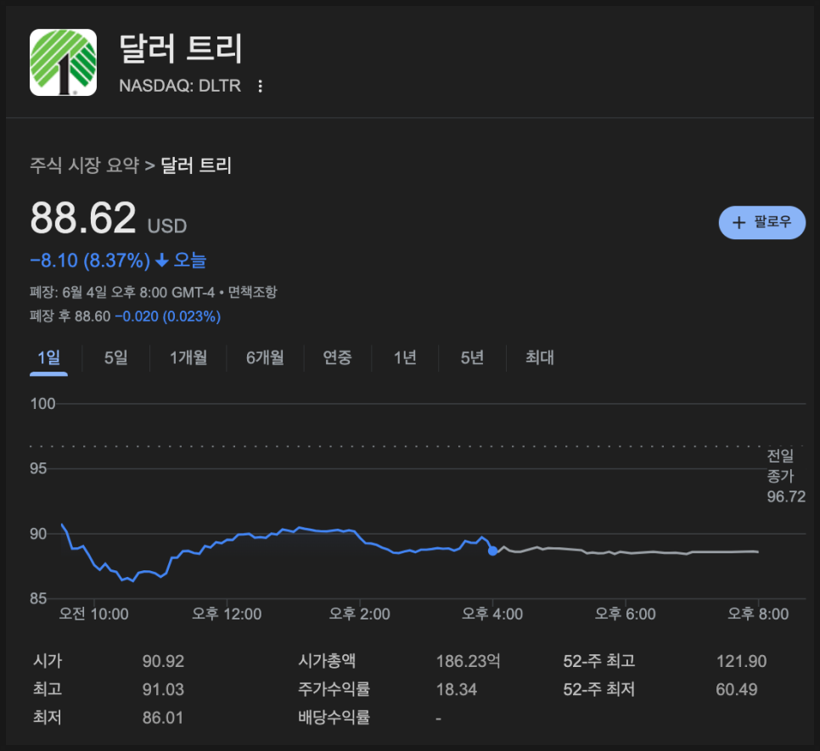Screen dimensions: 820x751
Task: Click the 달러 트리 title heading
Action: [x=181, y=48]
